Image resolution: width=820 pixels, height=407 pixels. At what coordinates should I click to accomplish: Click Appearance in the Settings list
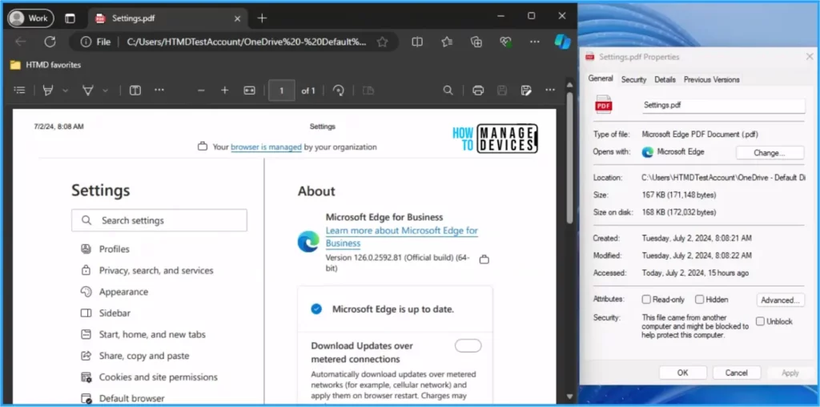click(x=123, y=292)
